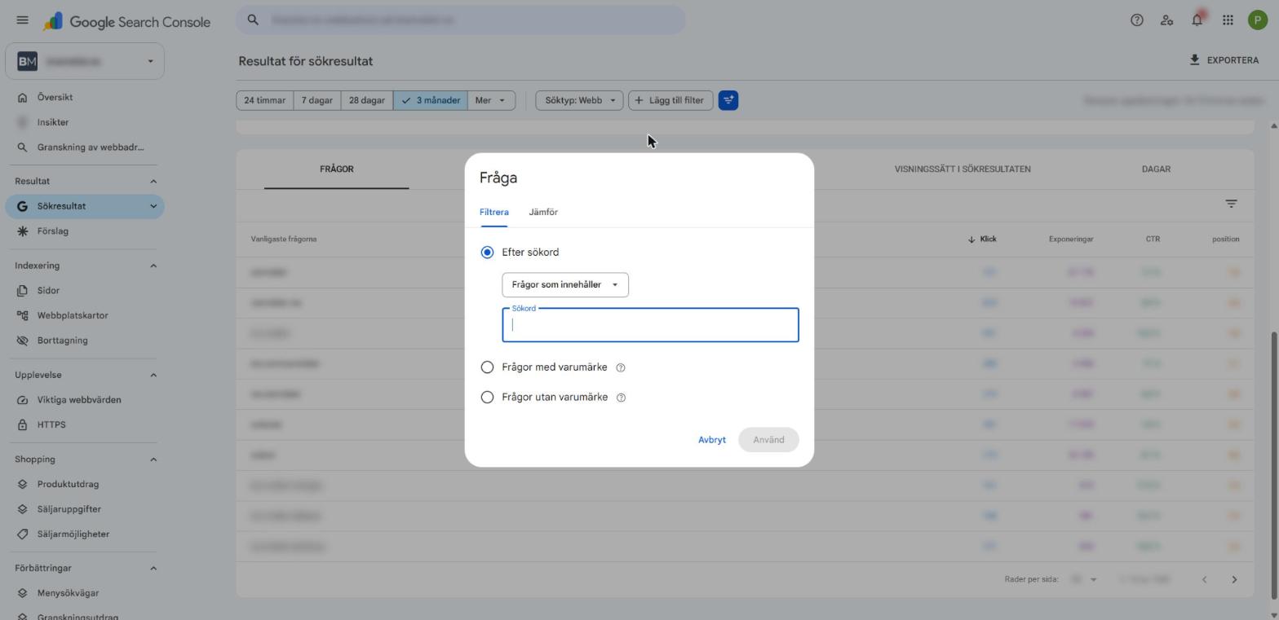Open table filter rows icon
This screenshot has height=620, width=1279.
pos(1231,204)
